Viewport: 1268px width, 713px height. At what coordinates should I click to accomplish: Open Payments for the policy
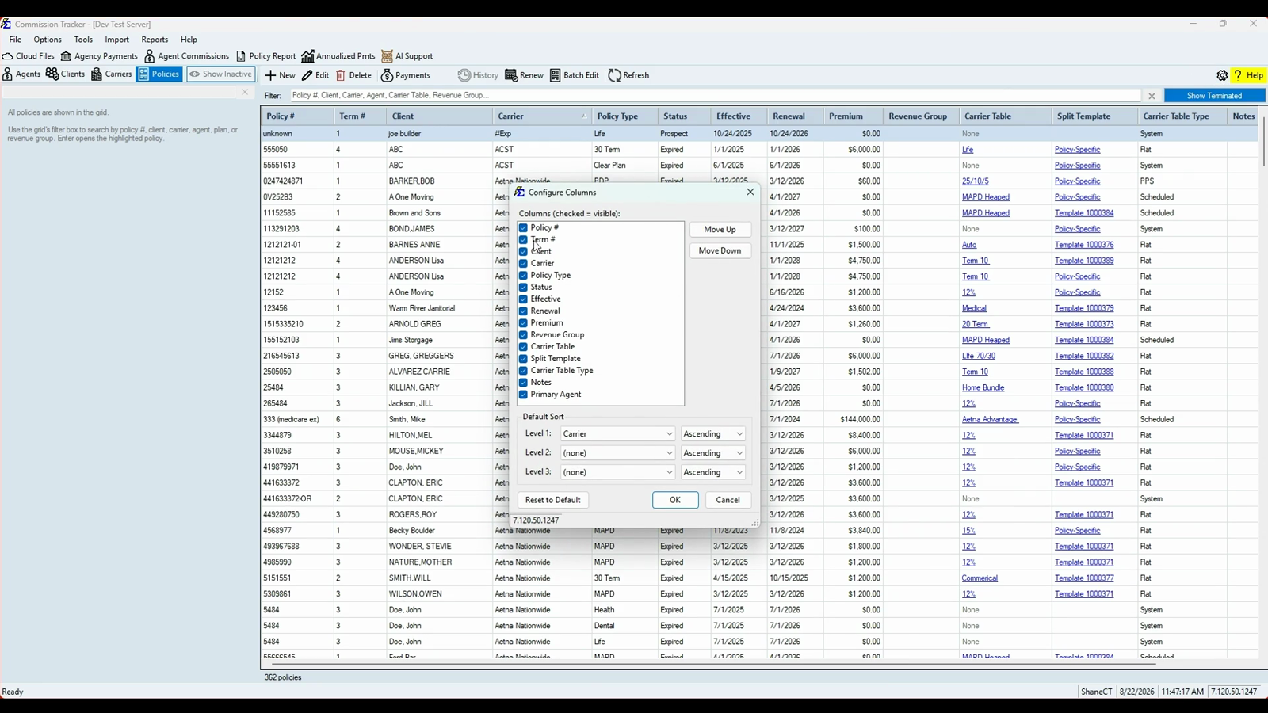[406, 75]
